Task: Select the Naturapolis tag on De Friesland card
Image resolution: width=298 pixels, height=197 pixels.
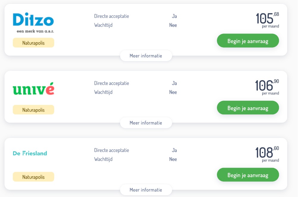Action: [33, 177]
